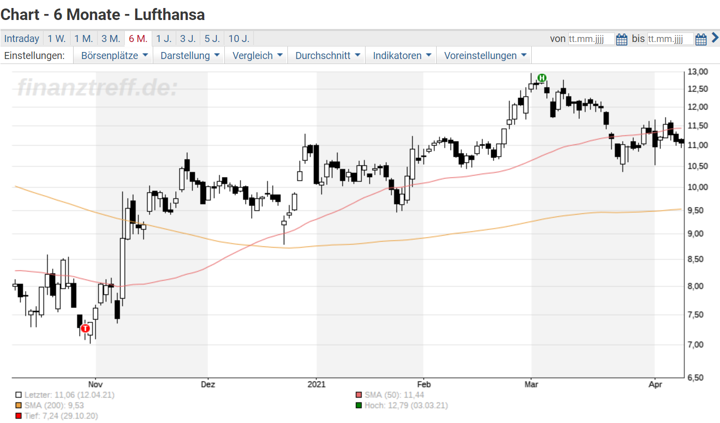Open the 'bis' date calendar picker
This screenshot has width=720, height=423.
point(701,39)
